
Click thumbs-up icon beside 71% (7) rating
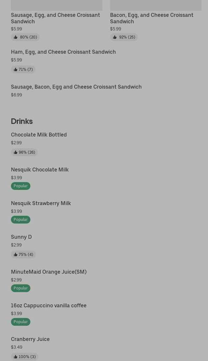16,69
